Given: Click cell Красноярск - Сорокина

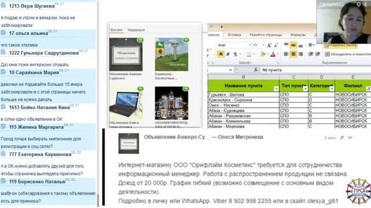Looking at the screenshot, I should click(243, 100).
